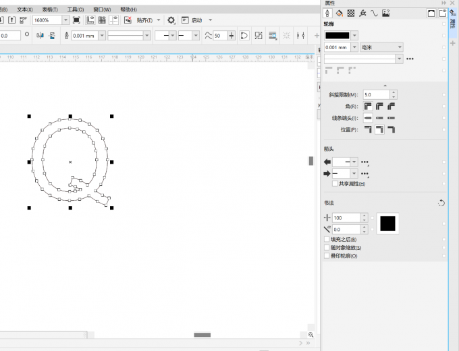This screenshot has height=351, width=459.
Task: Switch to the Transparency checkerboard tab
Action: pyautogui.click(x=350, y=13)
